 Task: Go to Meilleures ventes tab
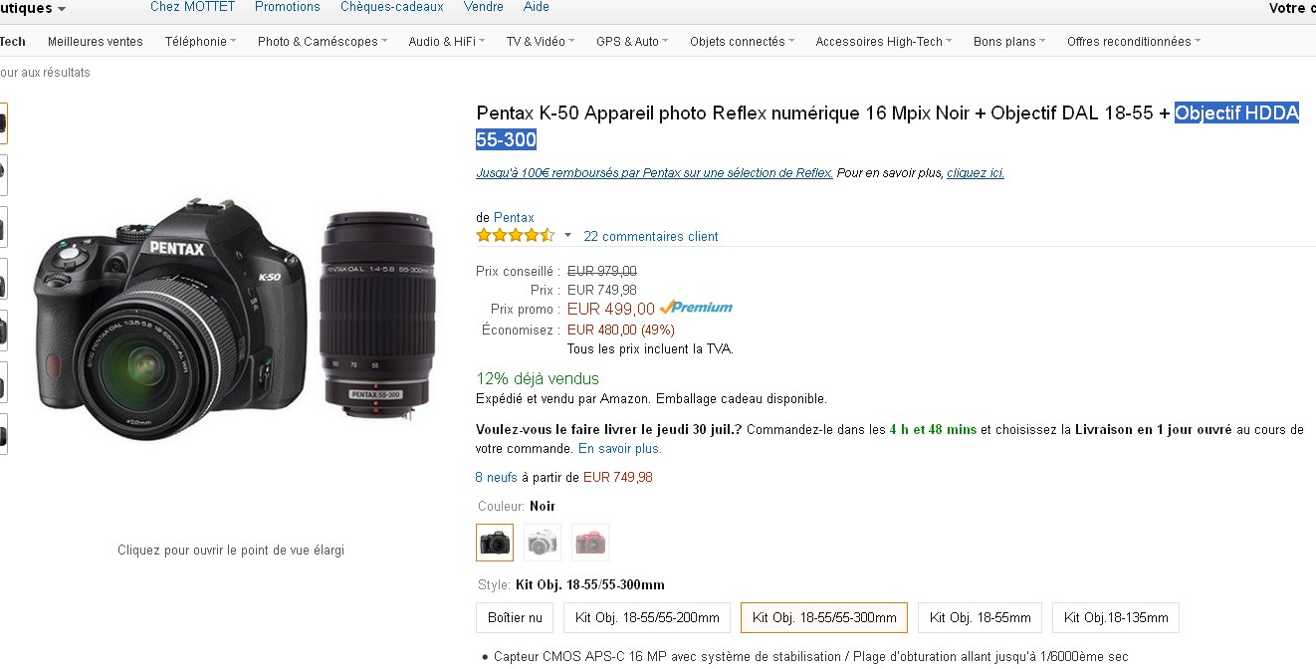(96, 42)
